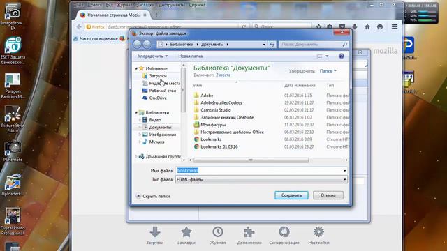Click the refresh button beside the path bar
Viewport: 447px width, 251px height.
272,45
